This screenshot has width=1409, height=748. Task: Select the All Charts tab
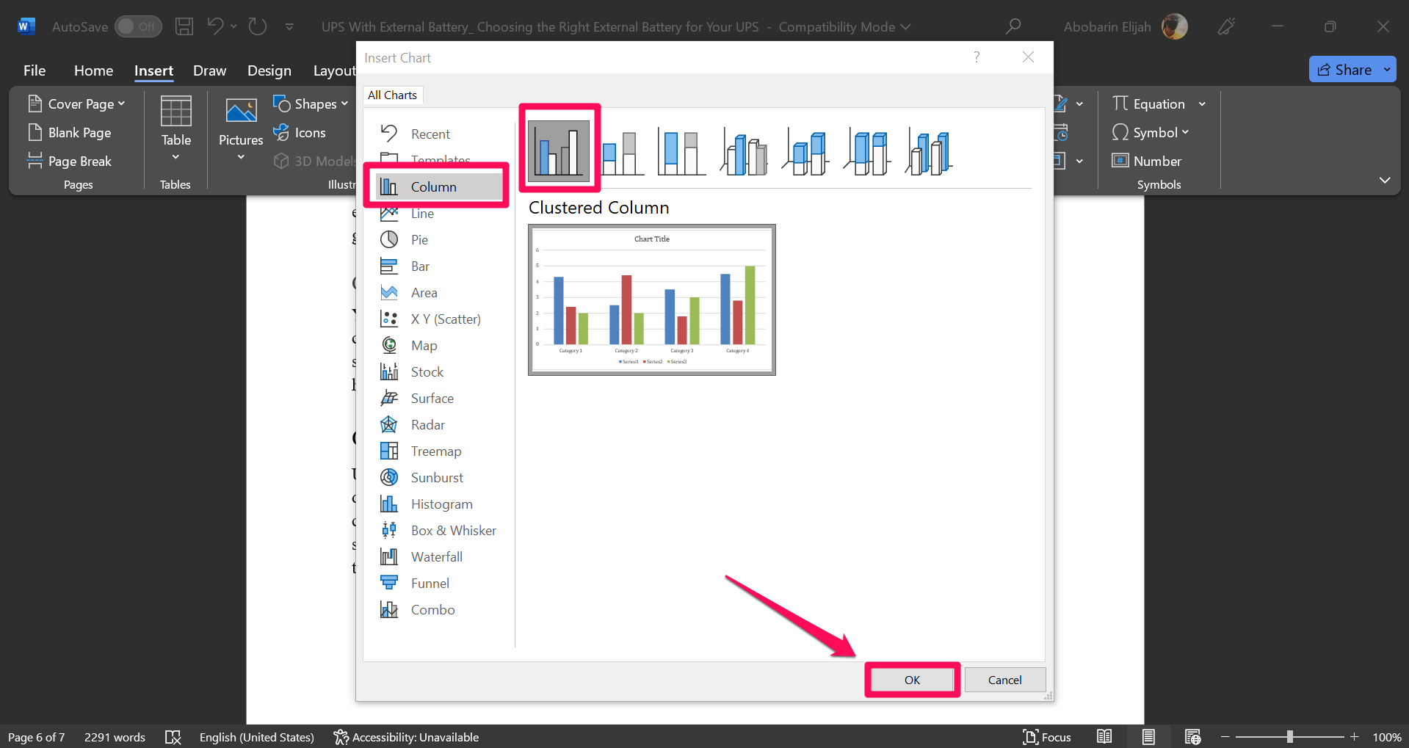(392, 95)
